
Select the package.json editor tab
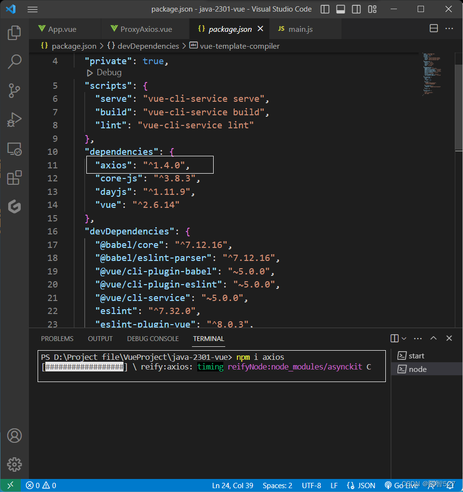(230, 29)
